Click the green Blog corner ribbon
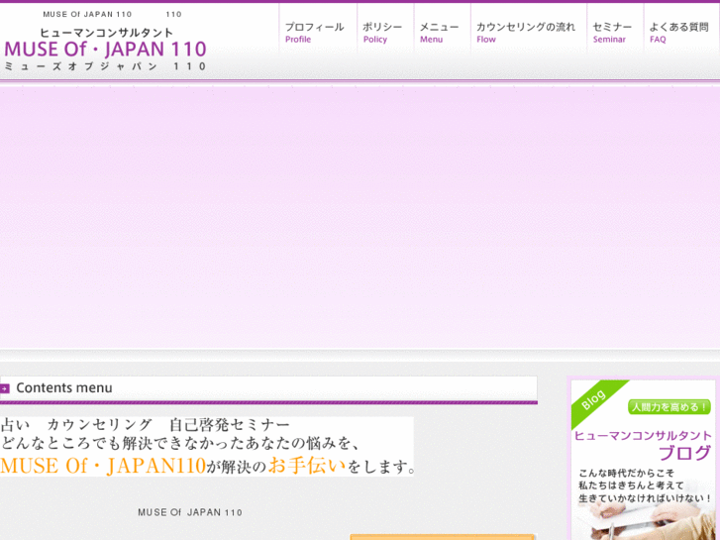This screenshot has width=720, height=540. tap(594, 399)
